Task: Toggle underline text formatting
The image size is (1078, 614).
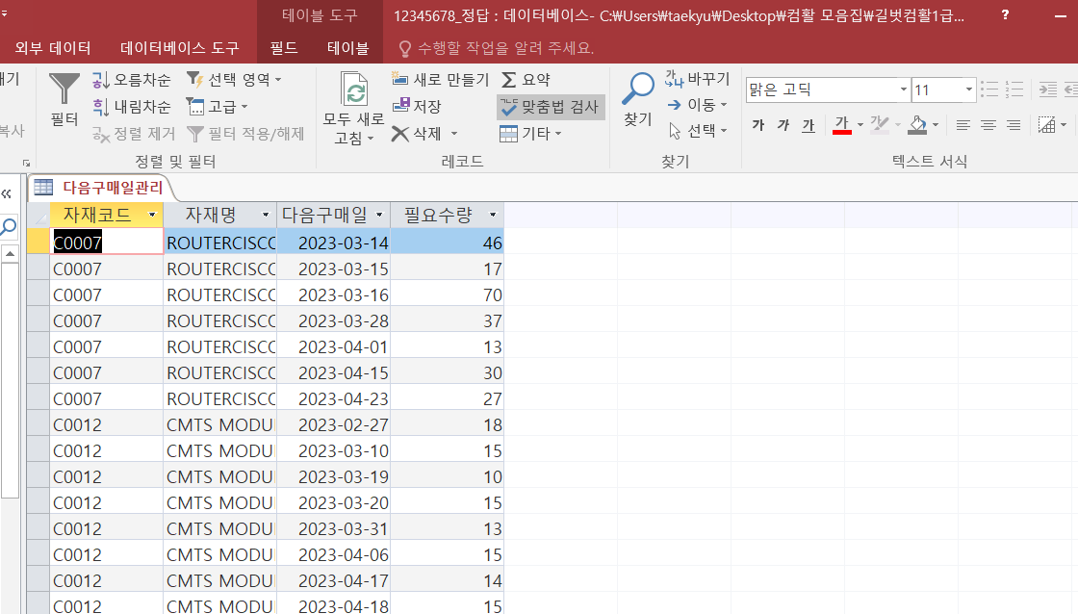Action: pos(808,125)
